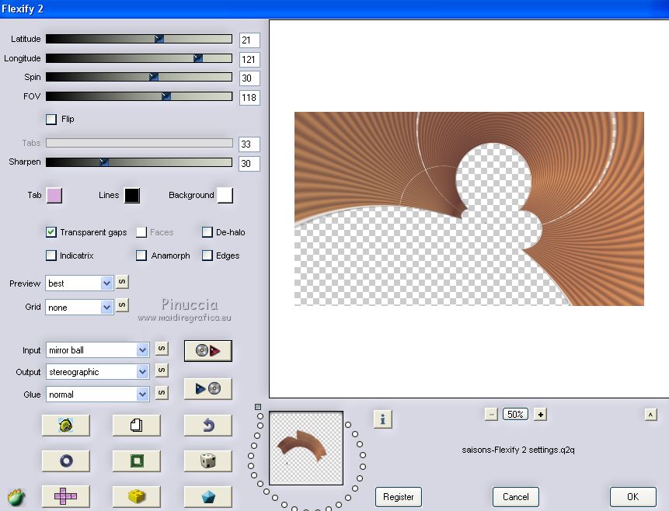Click the FOV slider

[x=139, y=96]
